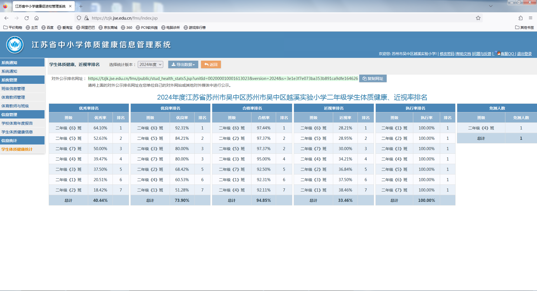Open the 导出数据 export dropdown button

click(x=183, y=65)
